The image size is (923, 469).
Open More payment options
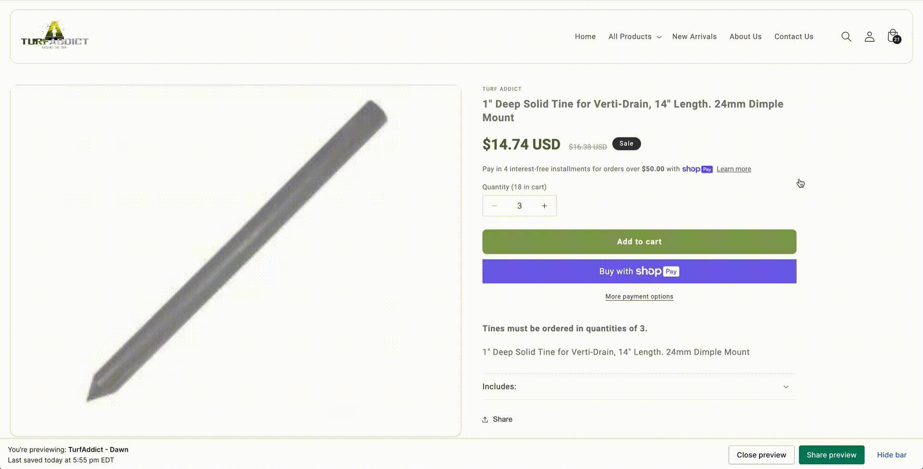(639, 296)
